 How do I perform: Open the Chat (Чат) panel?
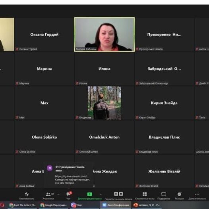pos(69,195)
